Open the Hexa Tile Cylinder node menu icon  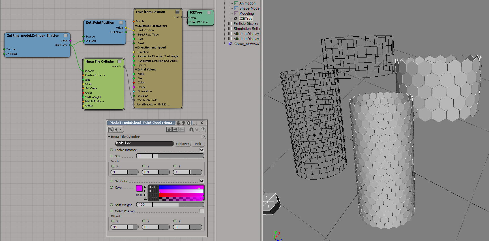(x=119, y=61)
